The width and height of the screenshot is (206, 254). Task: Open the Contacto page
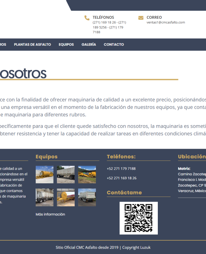tap(114, 45)
